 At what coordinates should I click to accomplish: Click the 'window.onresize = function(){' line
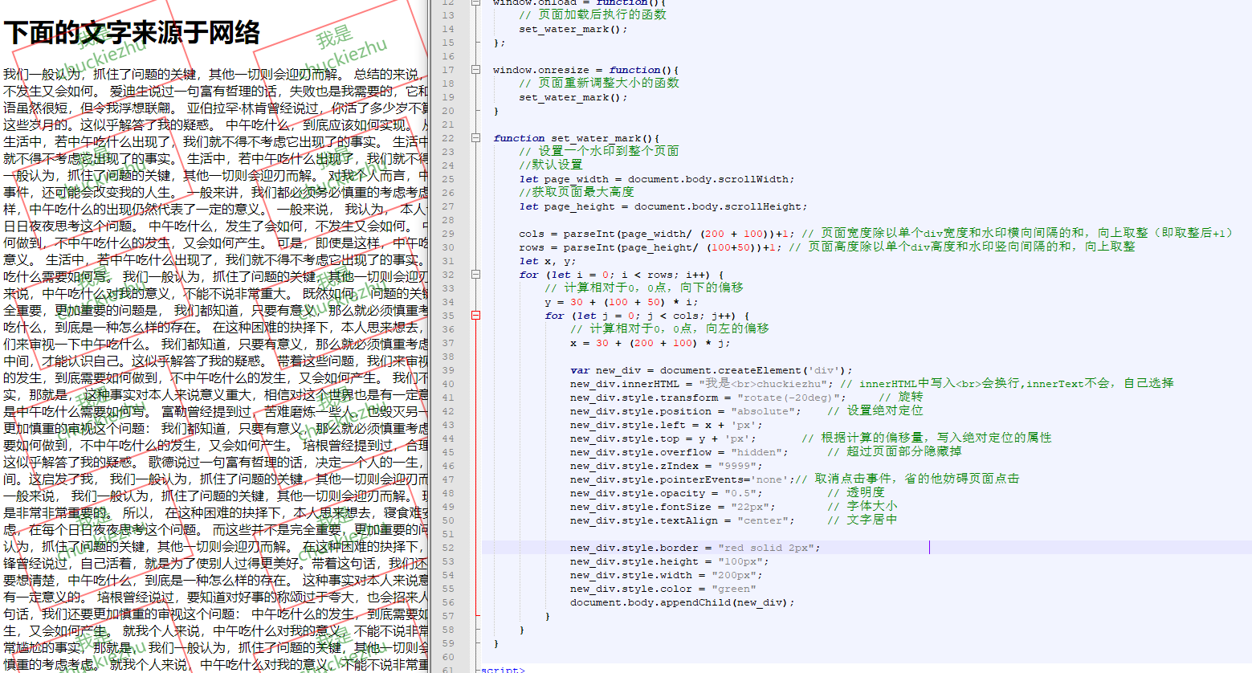pos(585,70)
